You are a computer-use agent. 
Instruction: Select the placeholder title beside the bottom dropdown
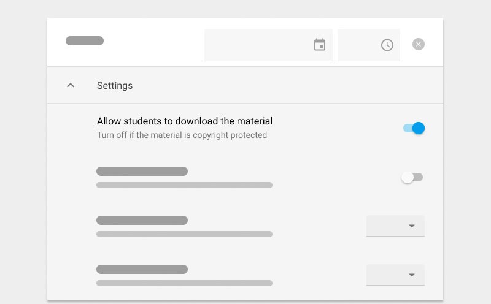point(142,269)
